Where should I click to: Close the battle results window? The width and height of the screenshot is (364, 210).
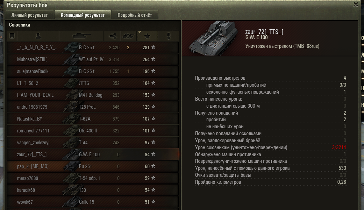coord(356,5)
